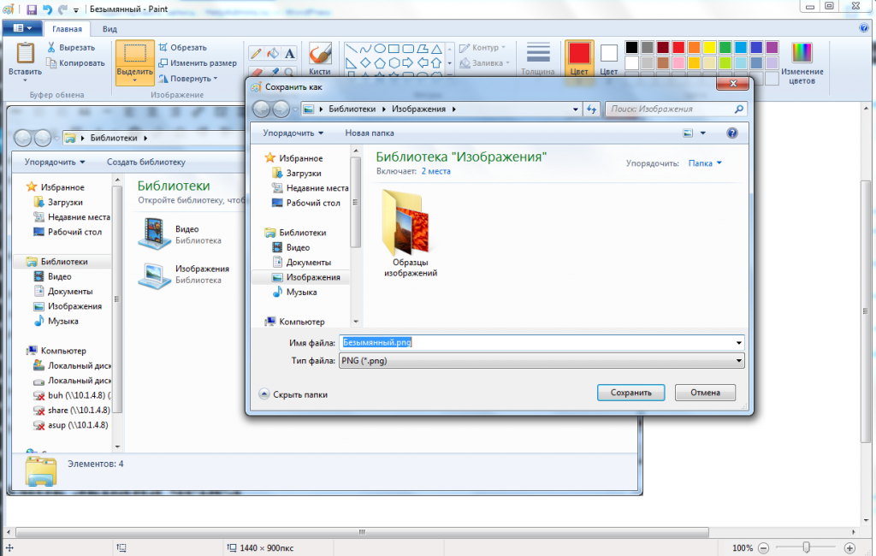Open Упорядочить menu in save dialog
The height and width of the screenshot is (556, 876).
pyautogui.click(x=293, y=133)
